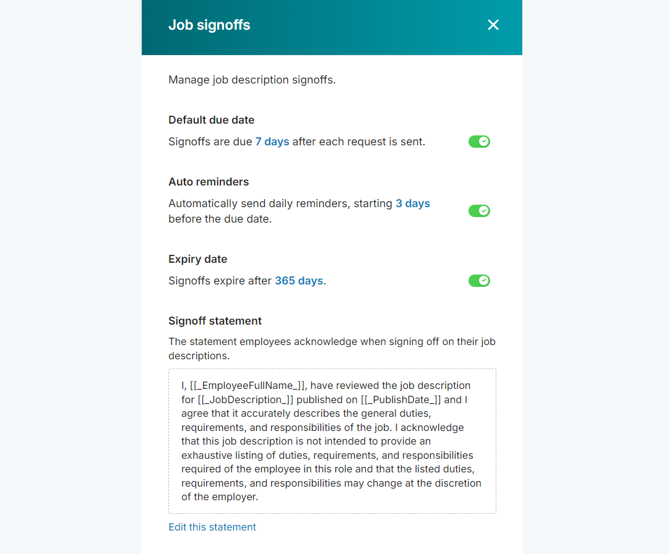Click the Manage job description signoffs text
The image size is (669, 554).
(x=252, y=80)
